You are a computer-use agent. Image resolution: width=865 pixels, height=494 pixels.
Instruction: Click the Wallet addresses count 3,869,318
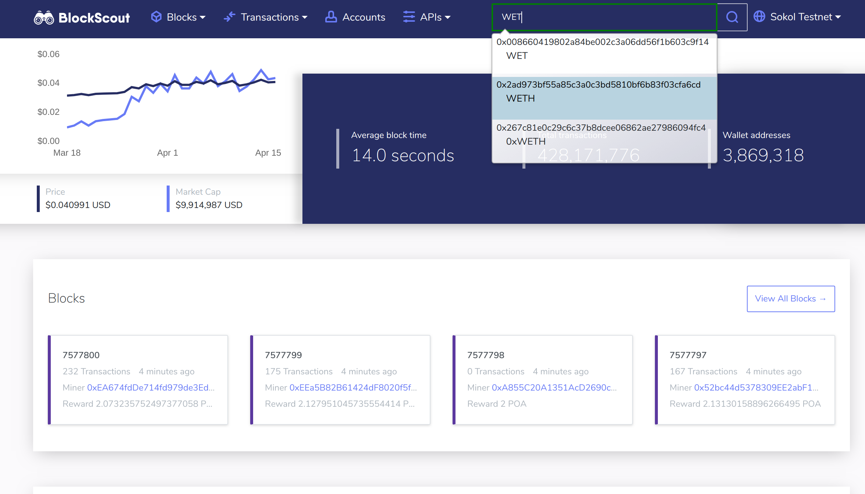763,155
